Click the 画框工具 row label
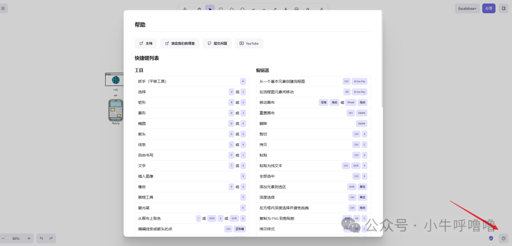This screenshot has height=246, width=512. pyautogui.click(x=146, y=197)
